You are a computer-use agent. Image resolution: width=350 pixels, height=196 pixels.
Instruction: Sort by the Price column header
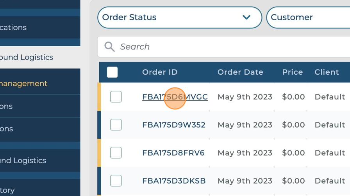coord(293,72)
